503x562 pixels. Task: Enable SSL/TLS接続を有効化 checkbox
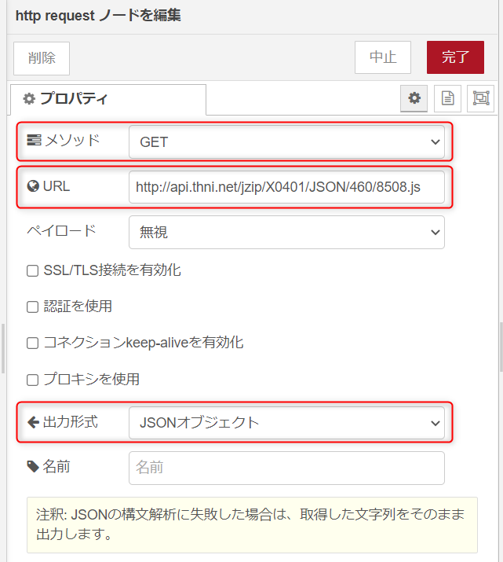tap(32, 270)
